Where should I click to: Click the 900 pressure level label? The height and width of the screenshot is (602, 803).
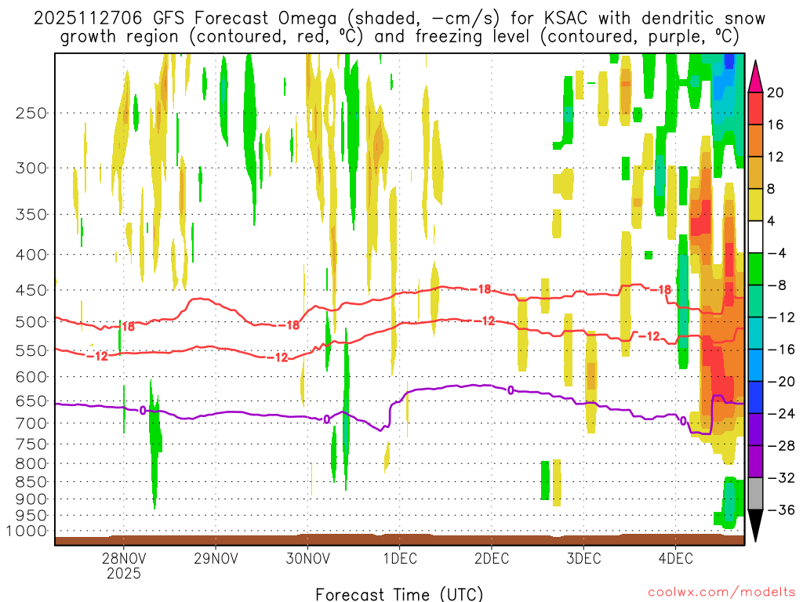(31, 499)
